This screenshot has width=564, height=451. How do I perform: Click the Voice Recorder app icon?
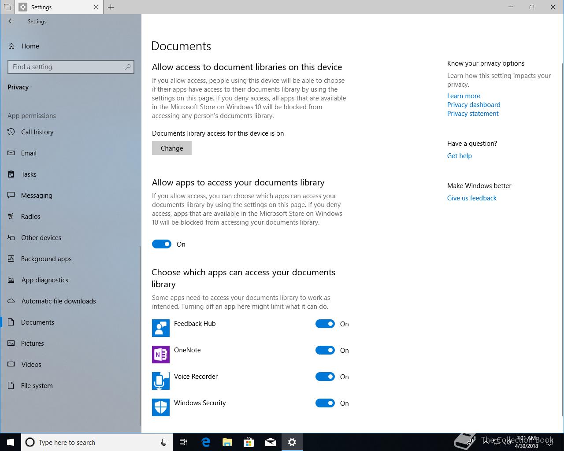[161, 381]
